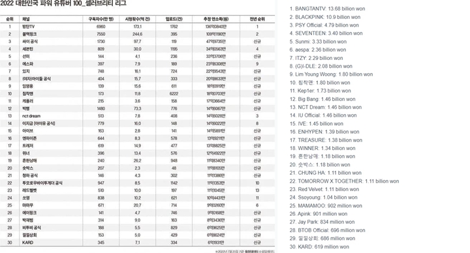Image resolution: width=470 pixels, height=253 pixels.
Task: Click list line 'IVE: 1.45 billion won'
Action: pos(317,124)
